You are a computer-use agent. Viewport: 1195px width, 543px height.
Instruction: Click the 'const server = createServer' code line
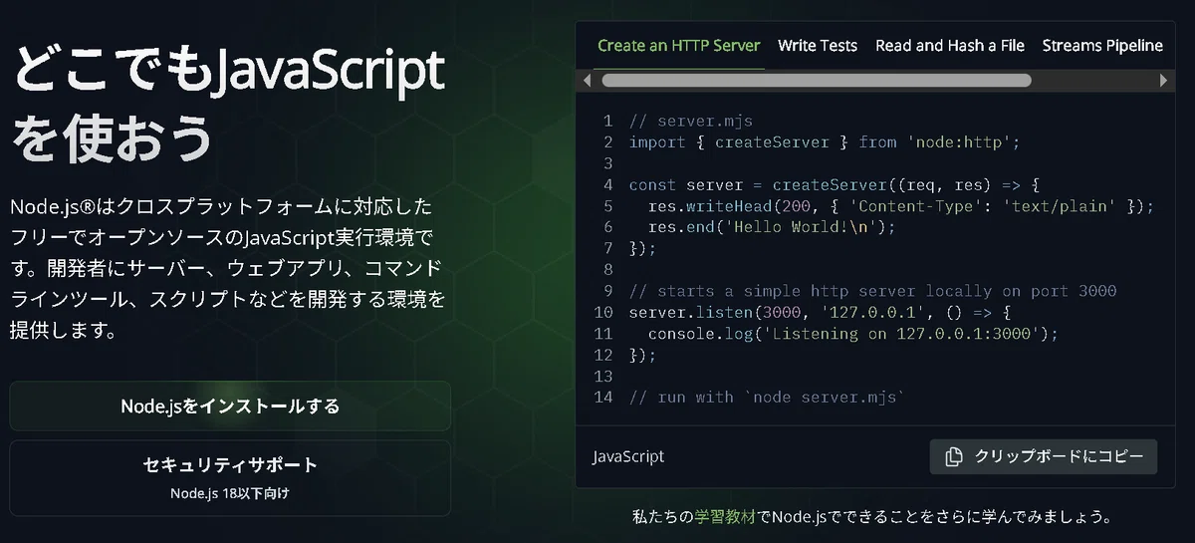[x=835, y=185]
